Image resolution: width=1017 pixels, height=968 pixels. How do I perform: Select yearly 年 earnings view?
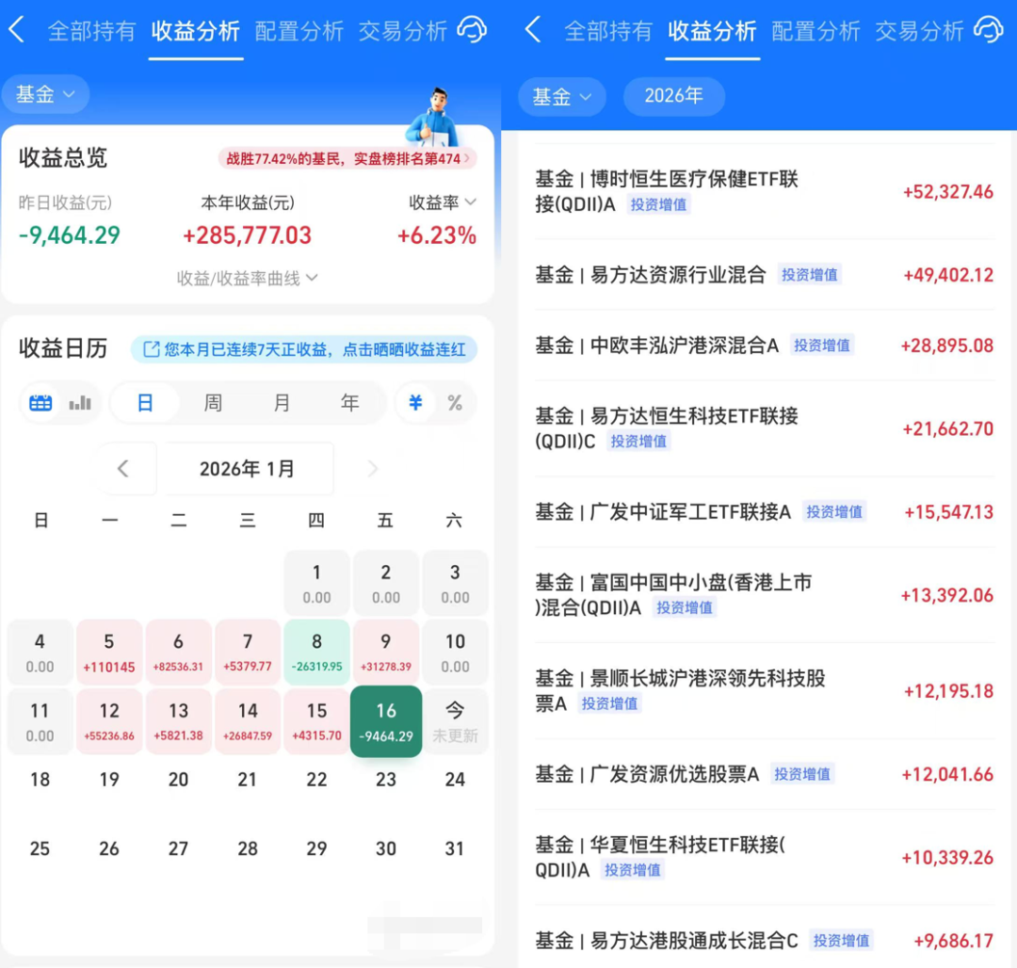(349, 403)
